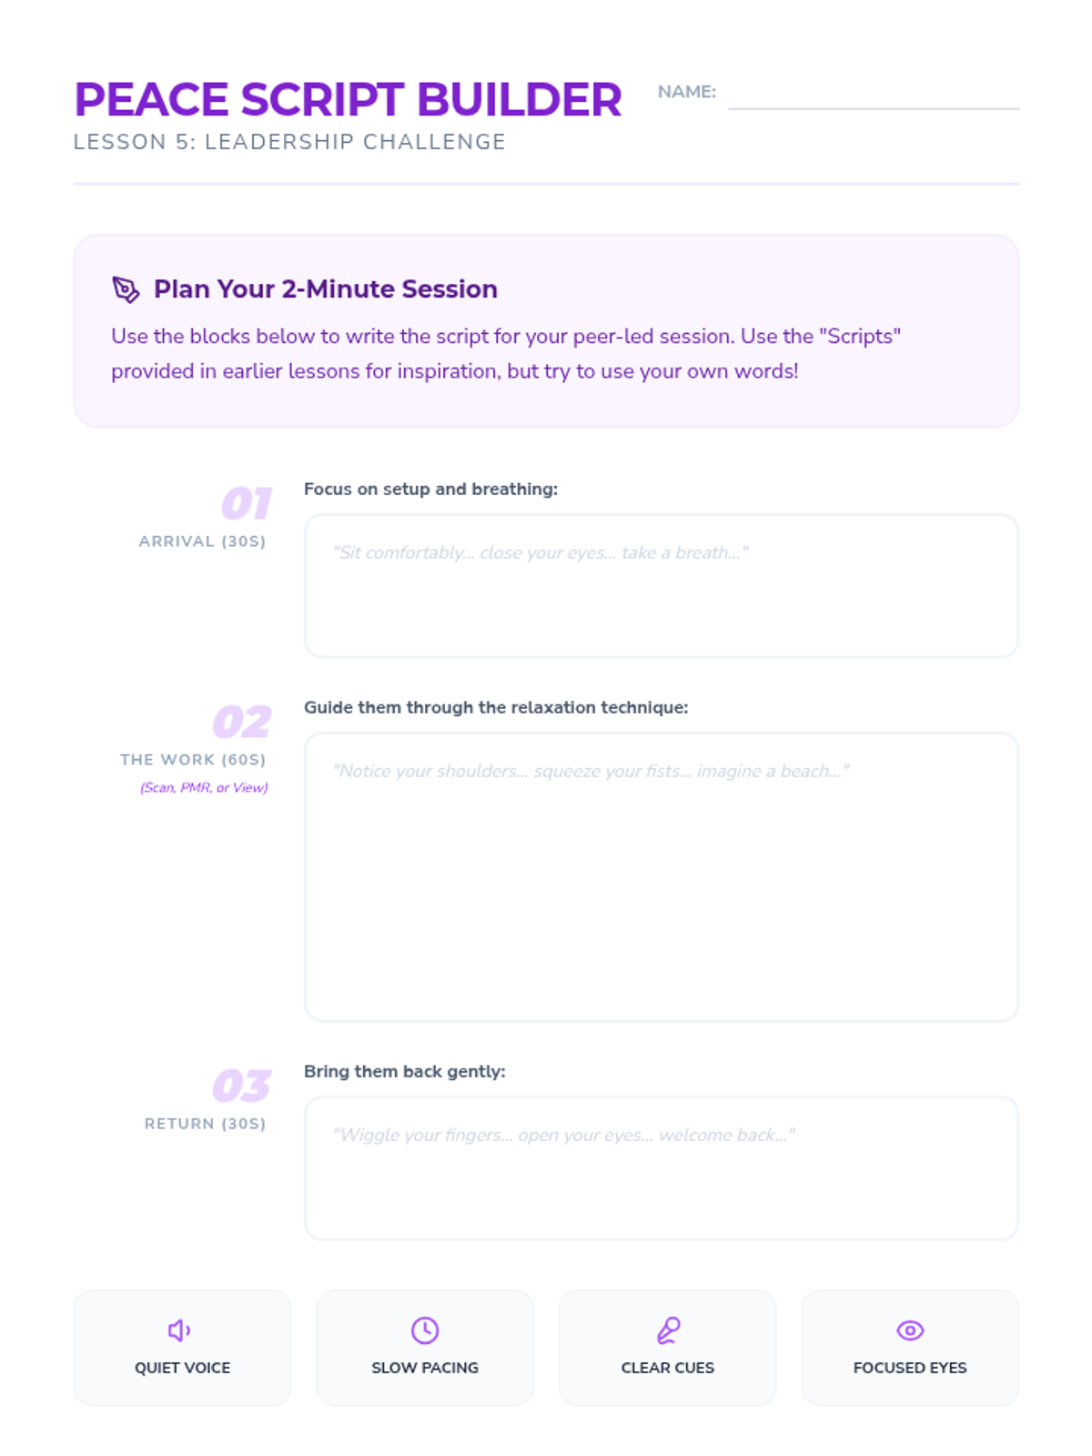Click into the Arrival script text box
Screen dimensions: 1092x1456
point(662,586)
